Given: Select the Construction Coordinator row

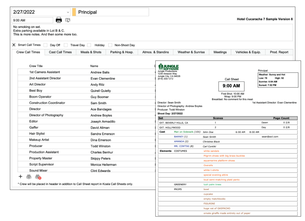Looking at the screenshot, I should click(x=87, y=103).
